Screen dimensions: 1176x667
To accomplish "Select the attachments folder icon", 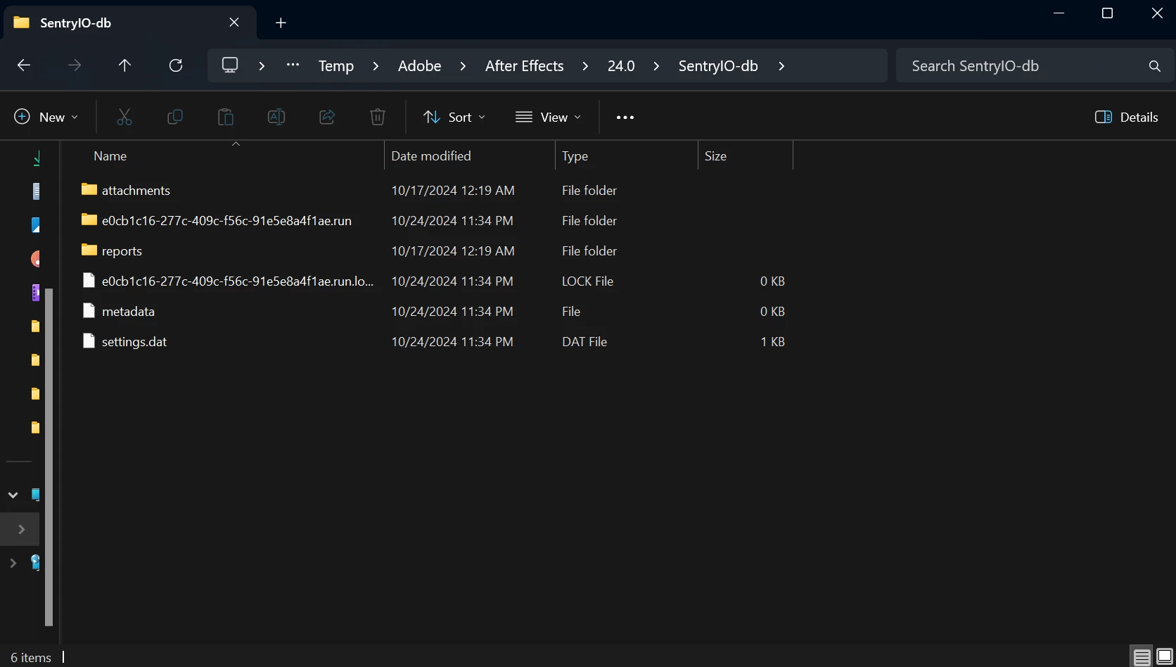I will pyautogui.click(x=89, y=189).
